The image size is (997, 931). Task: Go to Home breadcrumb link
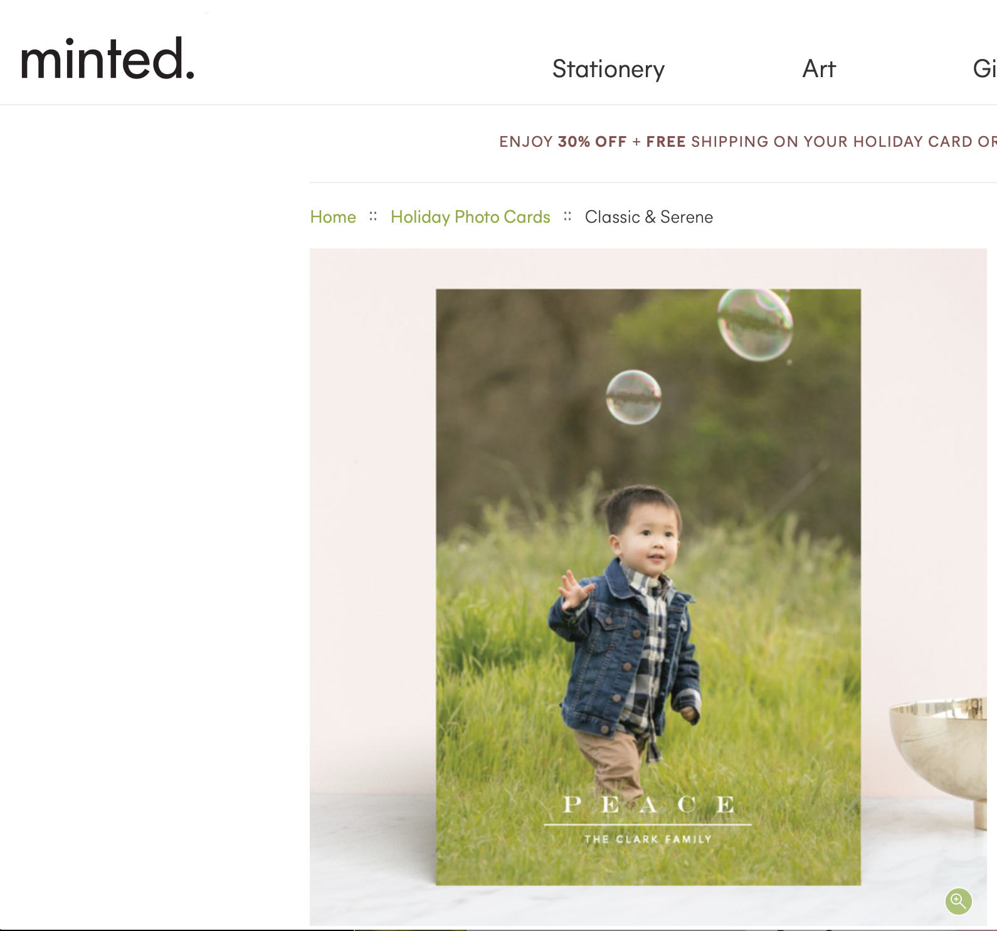pos(333,217)
